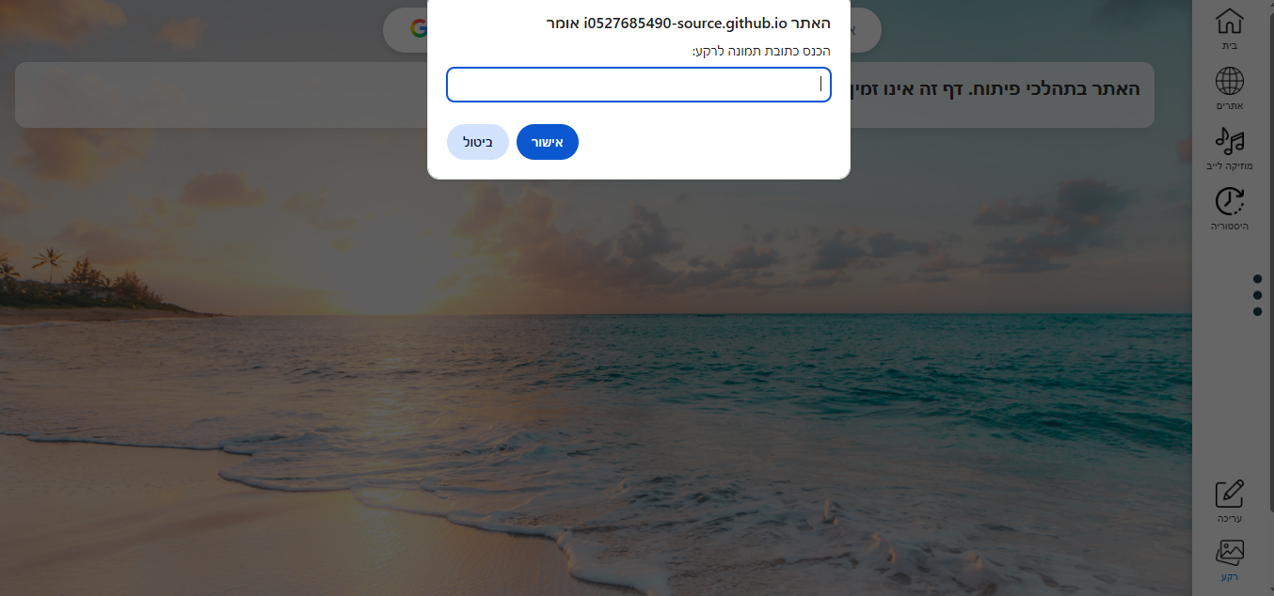Cancel the prompt with ביטול
Image resolution: width=1274 pixels, height=596 pixels.
coord(478,142)
